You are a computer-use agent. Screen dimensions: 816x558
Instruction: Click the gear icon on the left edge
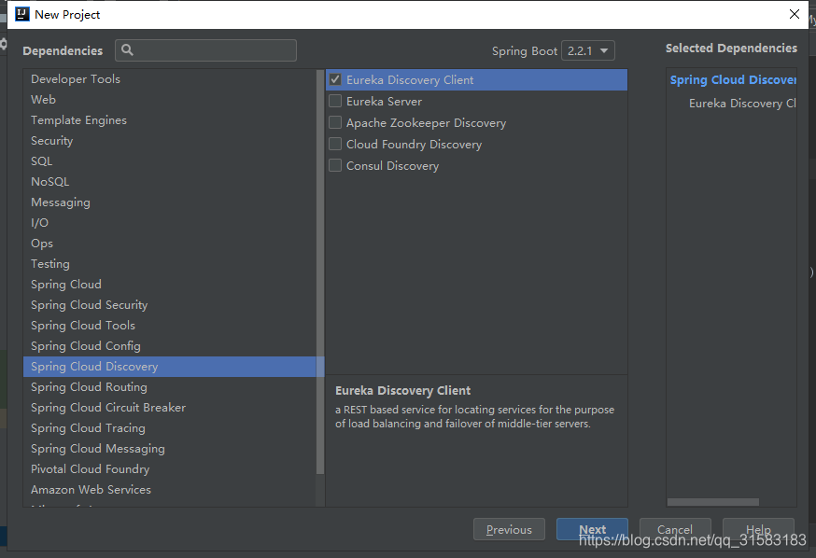(4, 44)
